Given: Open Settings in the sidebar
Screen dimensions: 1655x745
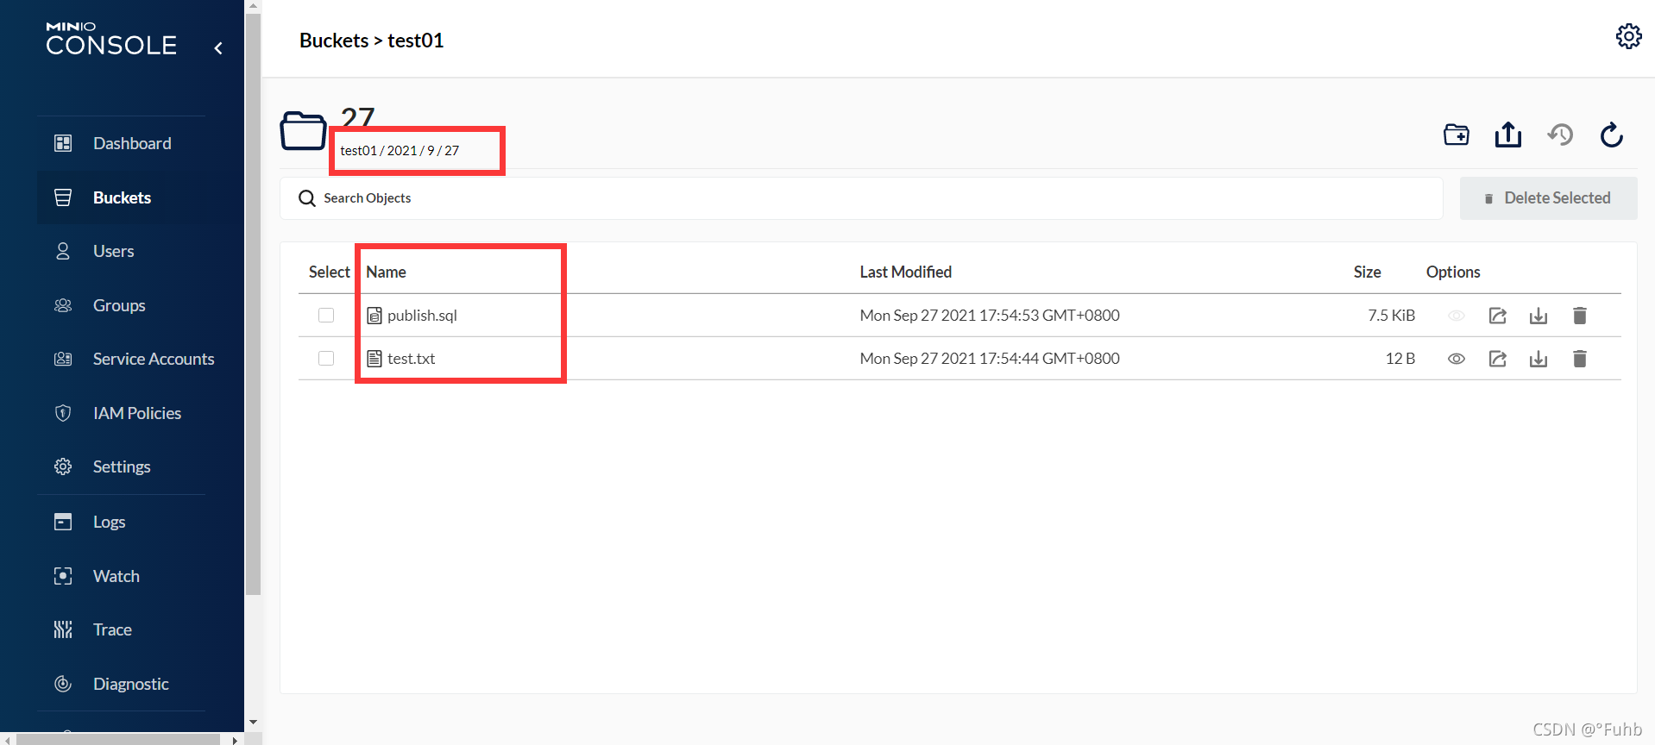Looking at the screenshot, I should click(x=121, y=466).
